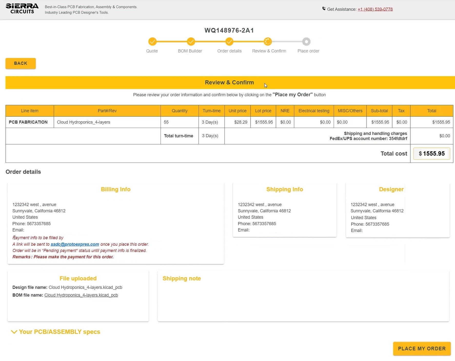This screenshot has height=361, width=455.
Task: Select the Place order step label
Action: 308,51
